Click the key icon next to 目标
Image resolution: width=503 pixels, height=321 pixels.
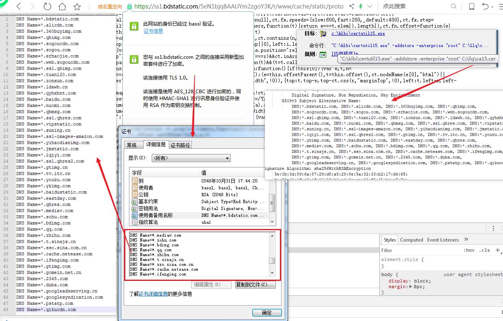(x=323, y=33)
